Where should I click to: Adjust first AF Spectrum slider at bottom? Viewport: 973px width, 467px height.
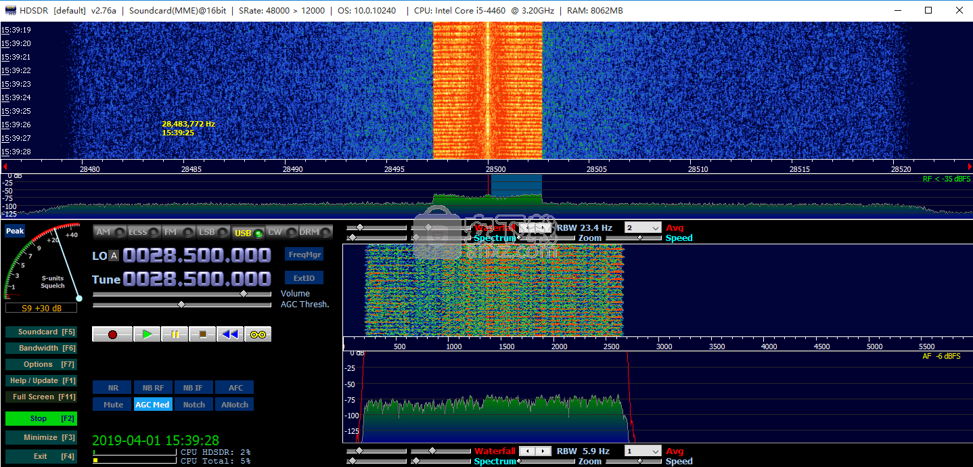pyautogui.click(x=376, y=462)
